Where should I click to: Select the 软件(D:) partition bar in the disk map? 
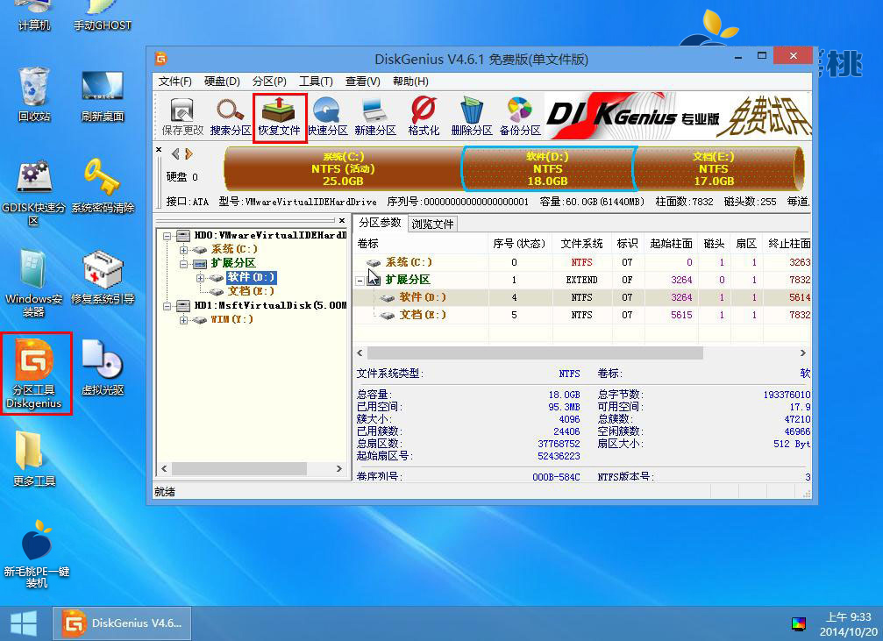tap(548, 169)
